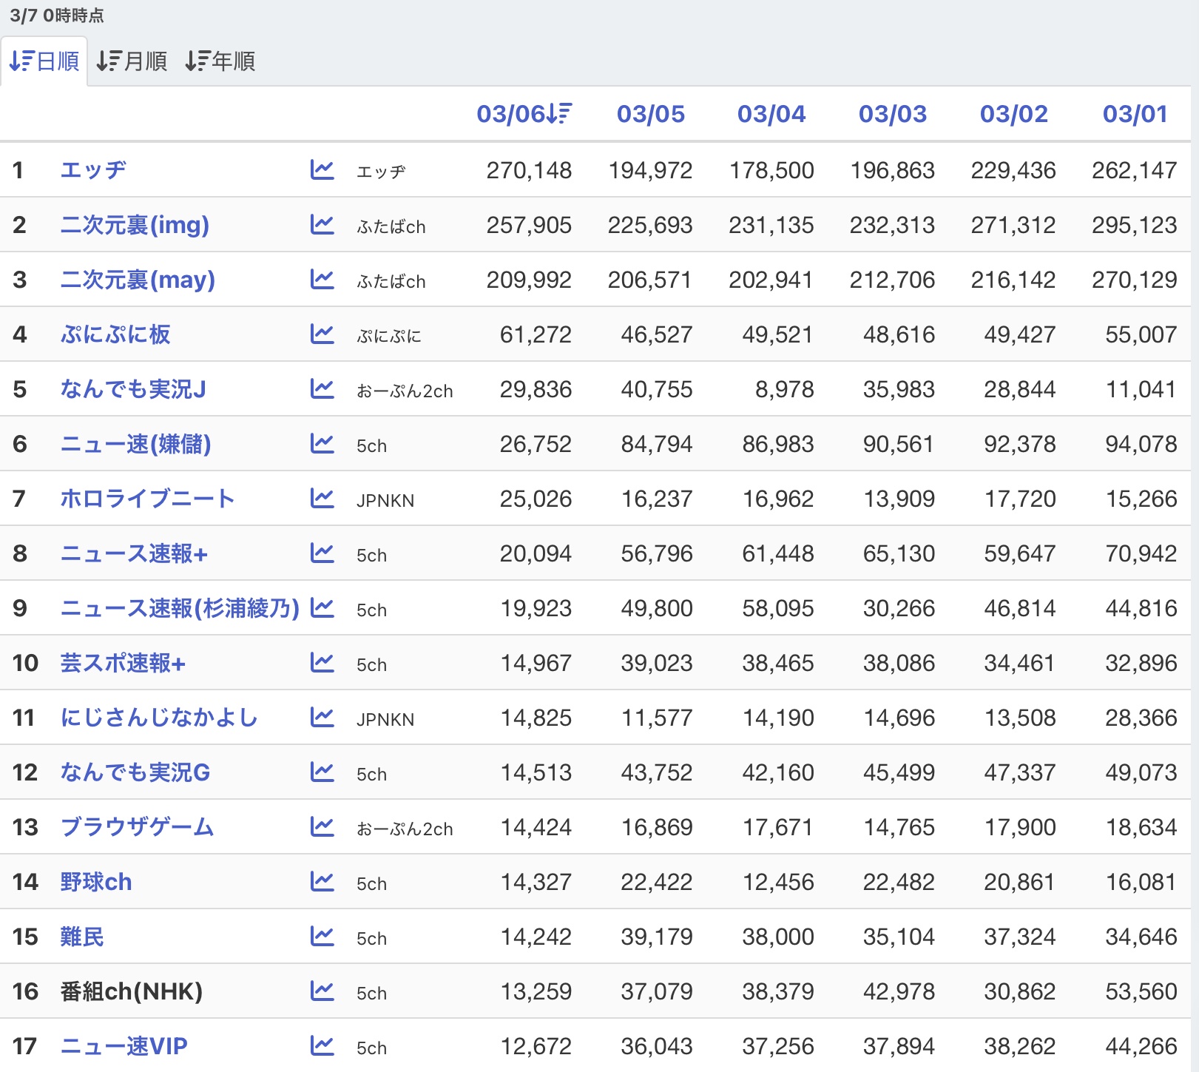Go to the にじさんじなかよし board page
Image resolution: width=1199 pixels, height=1072 pixels.
(159, 718)
